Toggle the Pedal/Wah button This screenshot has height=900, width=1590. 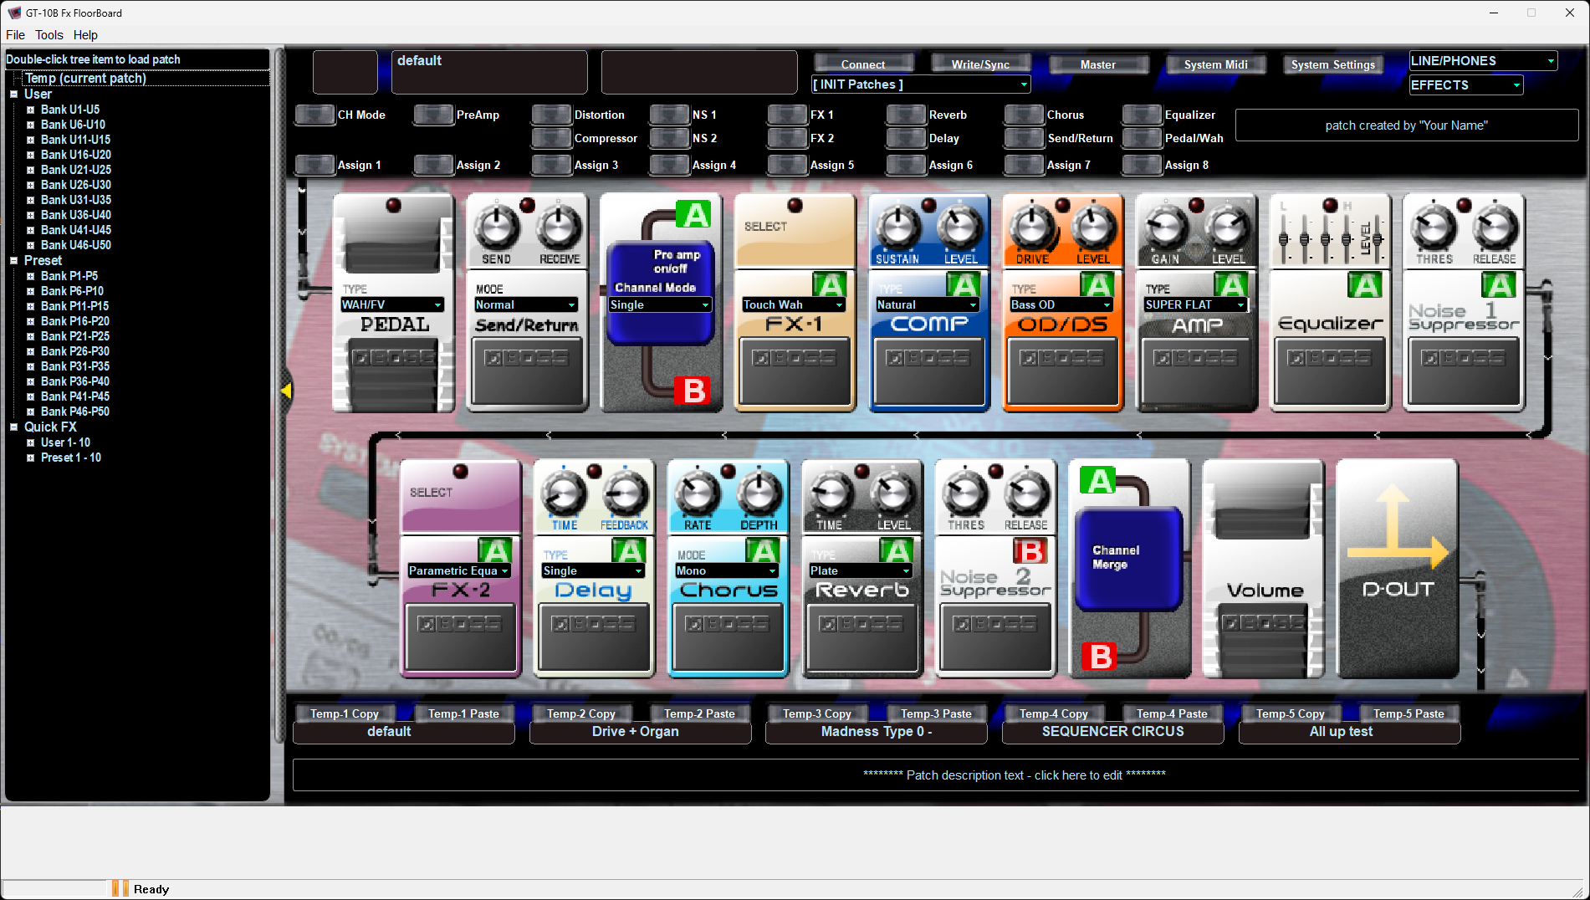click(x=1142, y=138)
